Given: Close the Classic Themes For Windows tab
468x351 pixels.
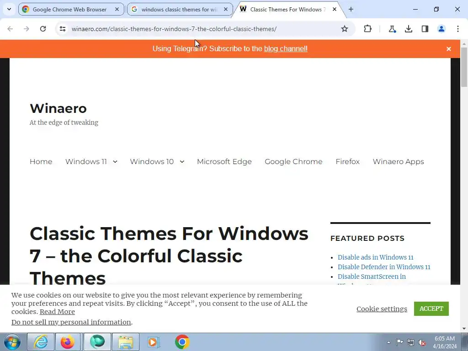Looking at the screenshot, I should tap(334, 9).
